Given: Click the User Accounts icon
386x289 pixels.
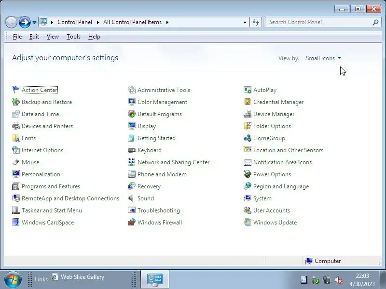Looking at the screenshot, I should [248, 210].
